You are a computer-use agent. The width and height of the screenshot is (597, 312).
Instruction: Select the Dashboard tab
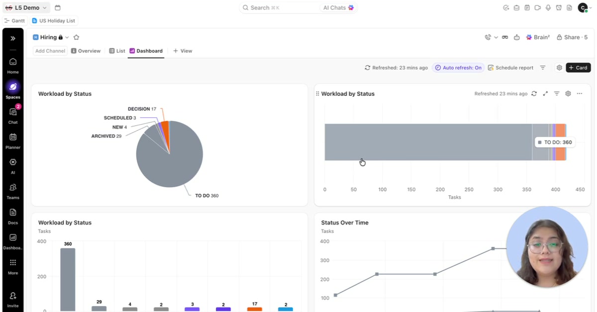(x=146, y=51)
